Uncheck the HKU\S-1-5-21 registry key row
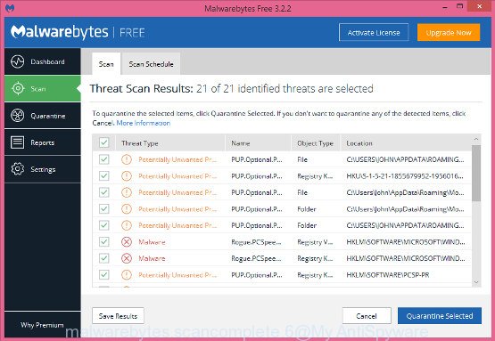The width and height of the screenshot is (495, 341). click(103, 176)
